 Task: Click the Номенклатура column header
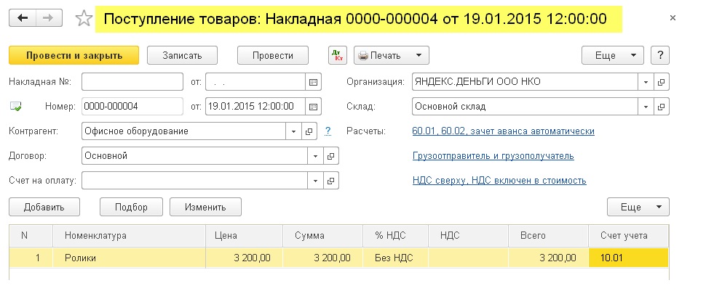130,236
